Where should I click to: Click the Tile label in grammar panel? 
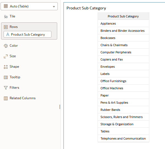[x=12, y=16]
